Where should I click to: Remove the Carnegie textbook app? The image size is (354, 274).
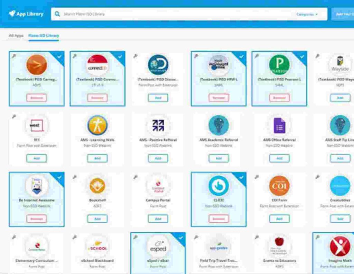click(37, 98)
